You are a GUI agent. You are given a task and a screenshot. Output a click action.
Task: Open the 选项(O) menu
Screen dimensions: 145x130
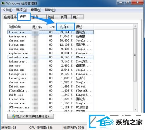pos(21,10)
